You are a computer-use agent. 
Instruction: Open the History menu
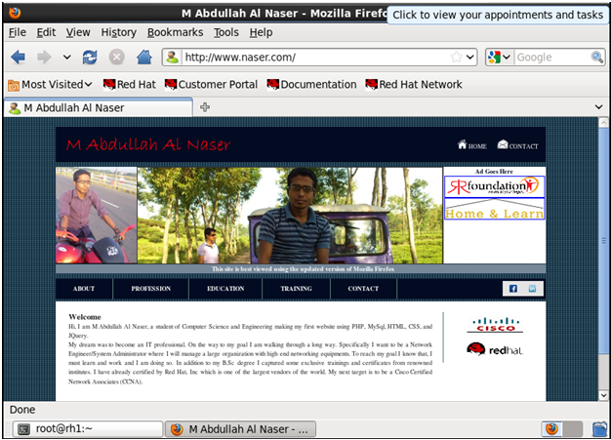pyautogui.click(x=118, y=32)
